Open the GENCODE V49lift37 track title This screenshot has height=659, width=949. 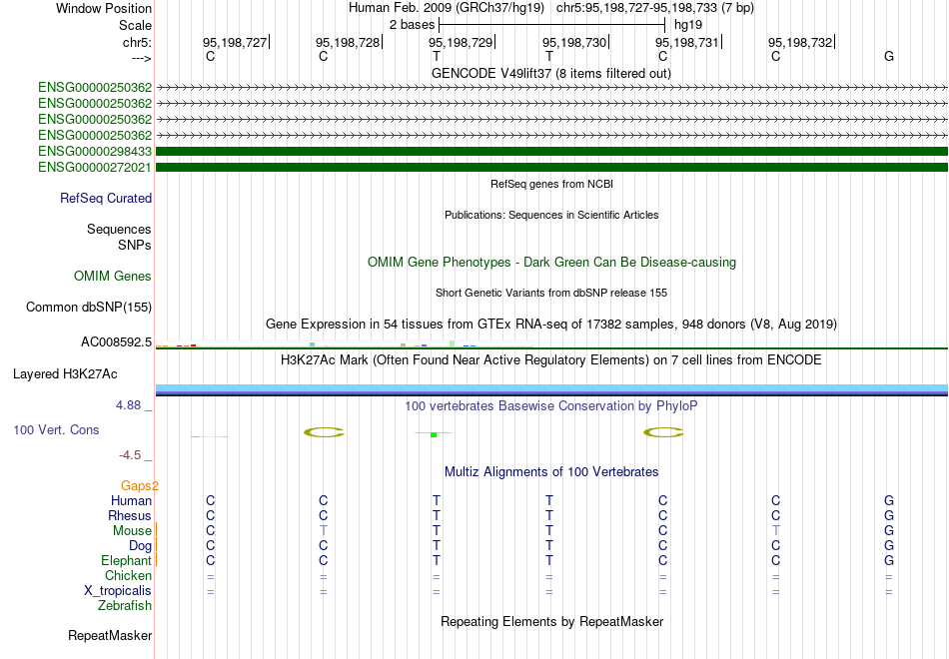(x=550, y=73)
